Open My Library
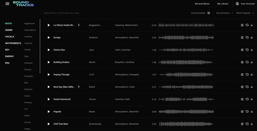Viewport: 257px width, 131px height. coord(223,4)
